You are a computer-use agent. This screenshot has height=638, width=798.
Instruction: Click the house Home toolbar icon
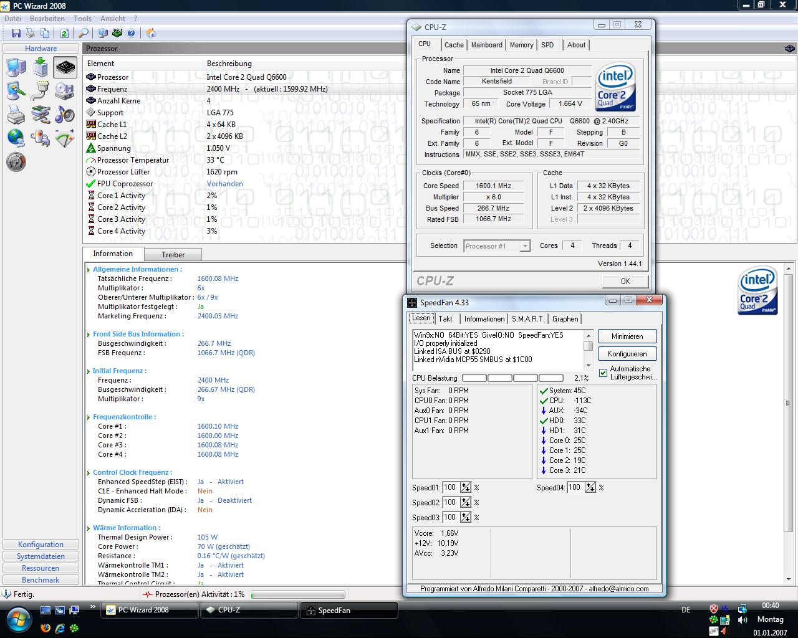[151, 33]
